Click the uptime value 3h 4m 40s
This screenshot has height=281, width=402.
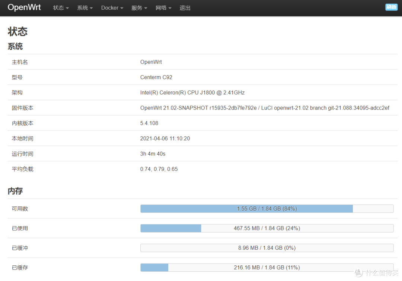tap(153, 154)
